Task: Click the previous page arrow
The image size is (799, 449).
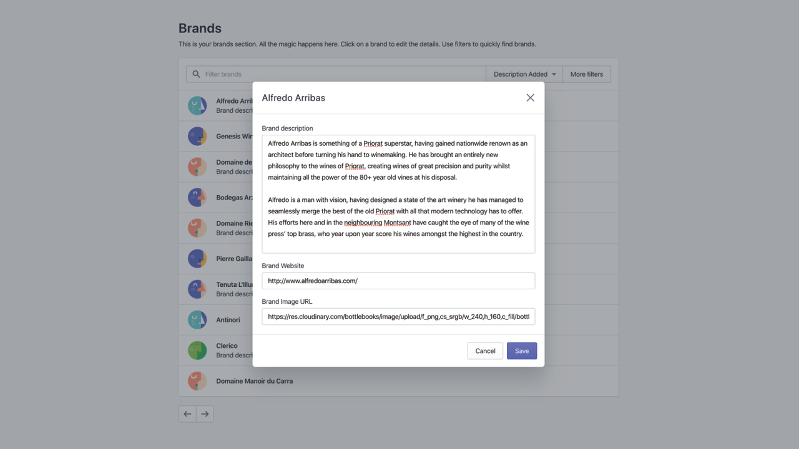Action: click(187, 413)
